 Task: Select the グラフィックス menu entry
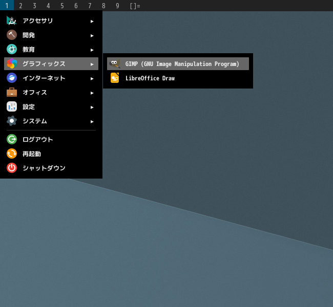coord(51,63)
